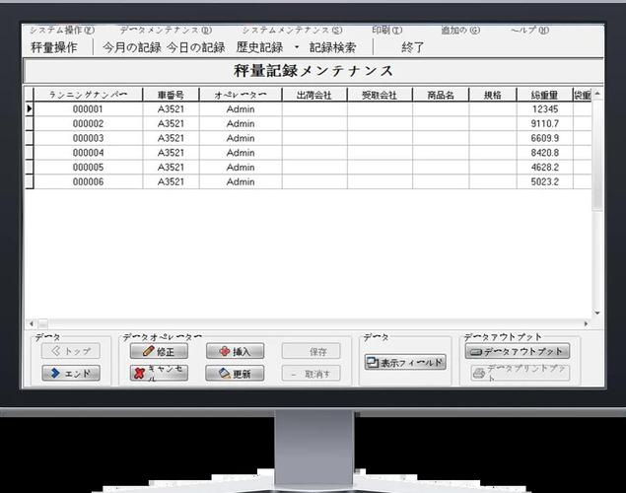Click 秤量操作 toolbar button
Screen dimensions: 626x493
54,47
